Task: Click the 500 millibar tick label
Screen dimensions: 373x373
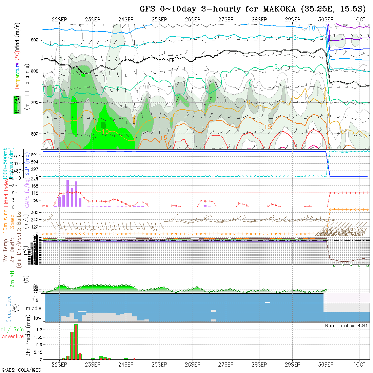Action: 35,40
